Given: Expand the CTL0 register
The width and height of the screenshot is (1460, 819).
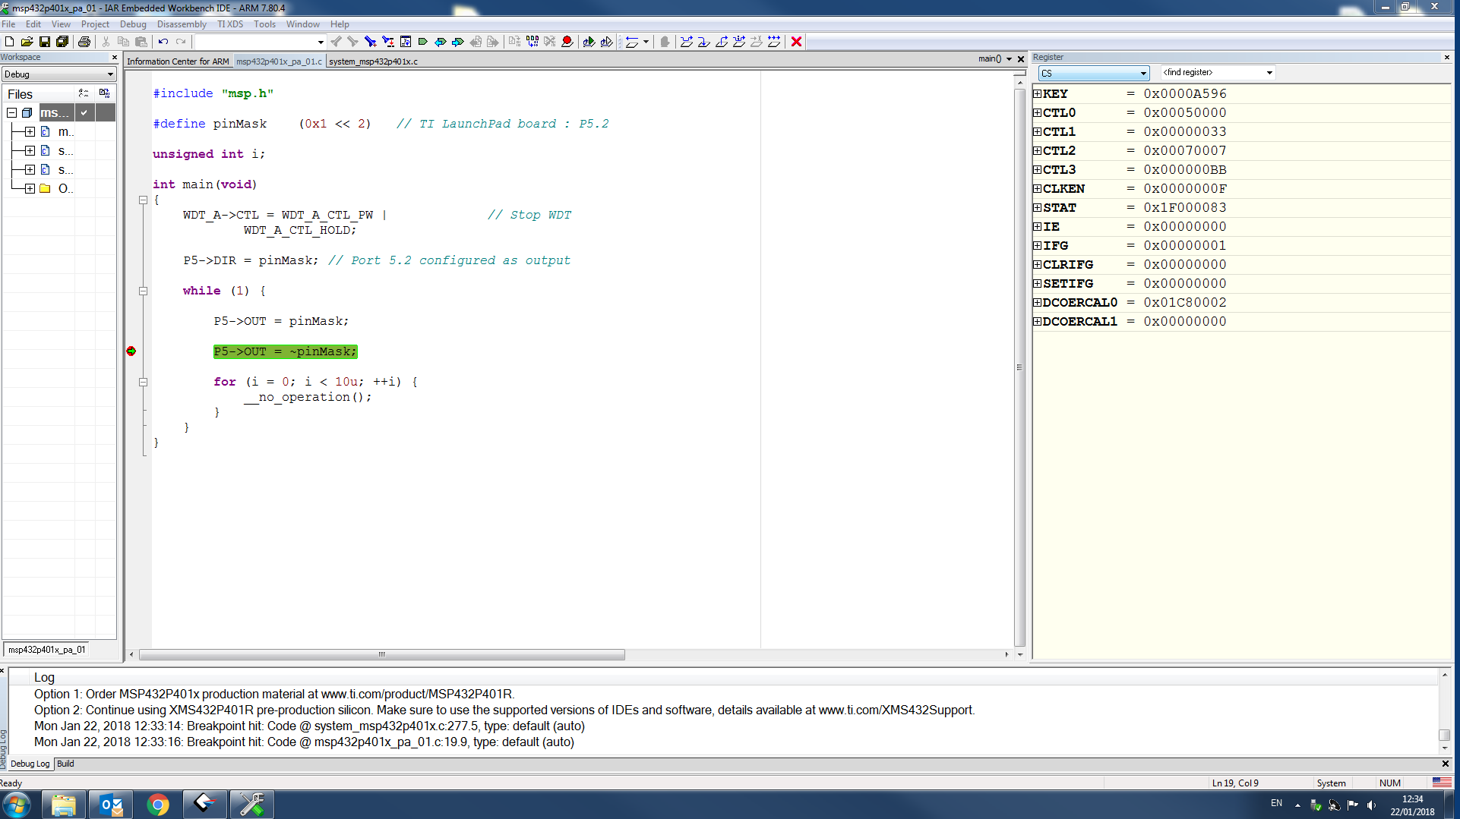Looking at the screenshot, I should [x=1038, y=112].
